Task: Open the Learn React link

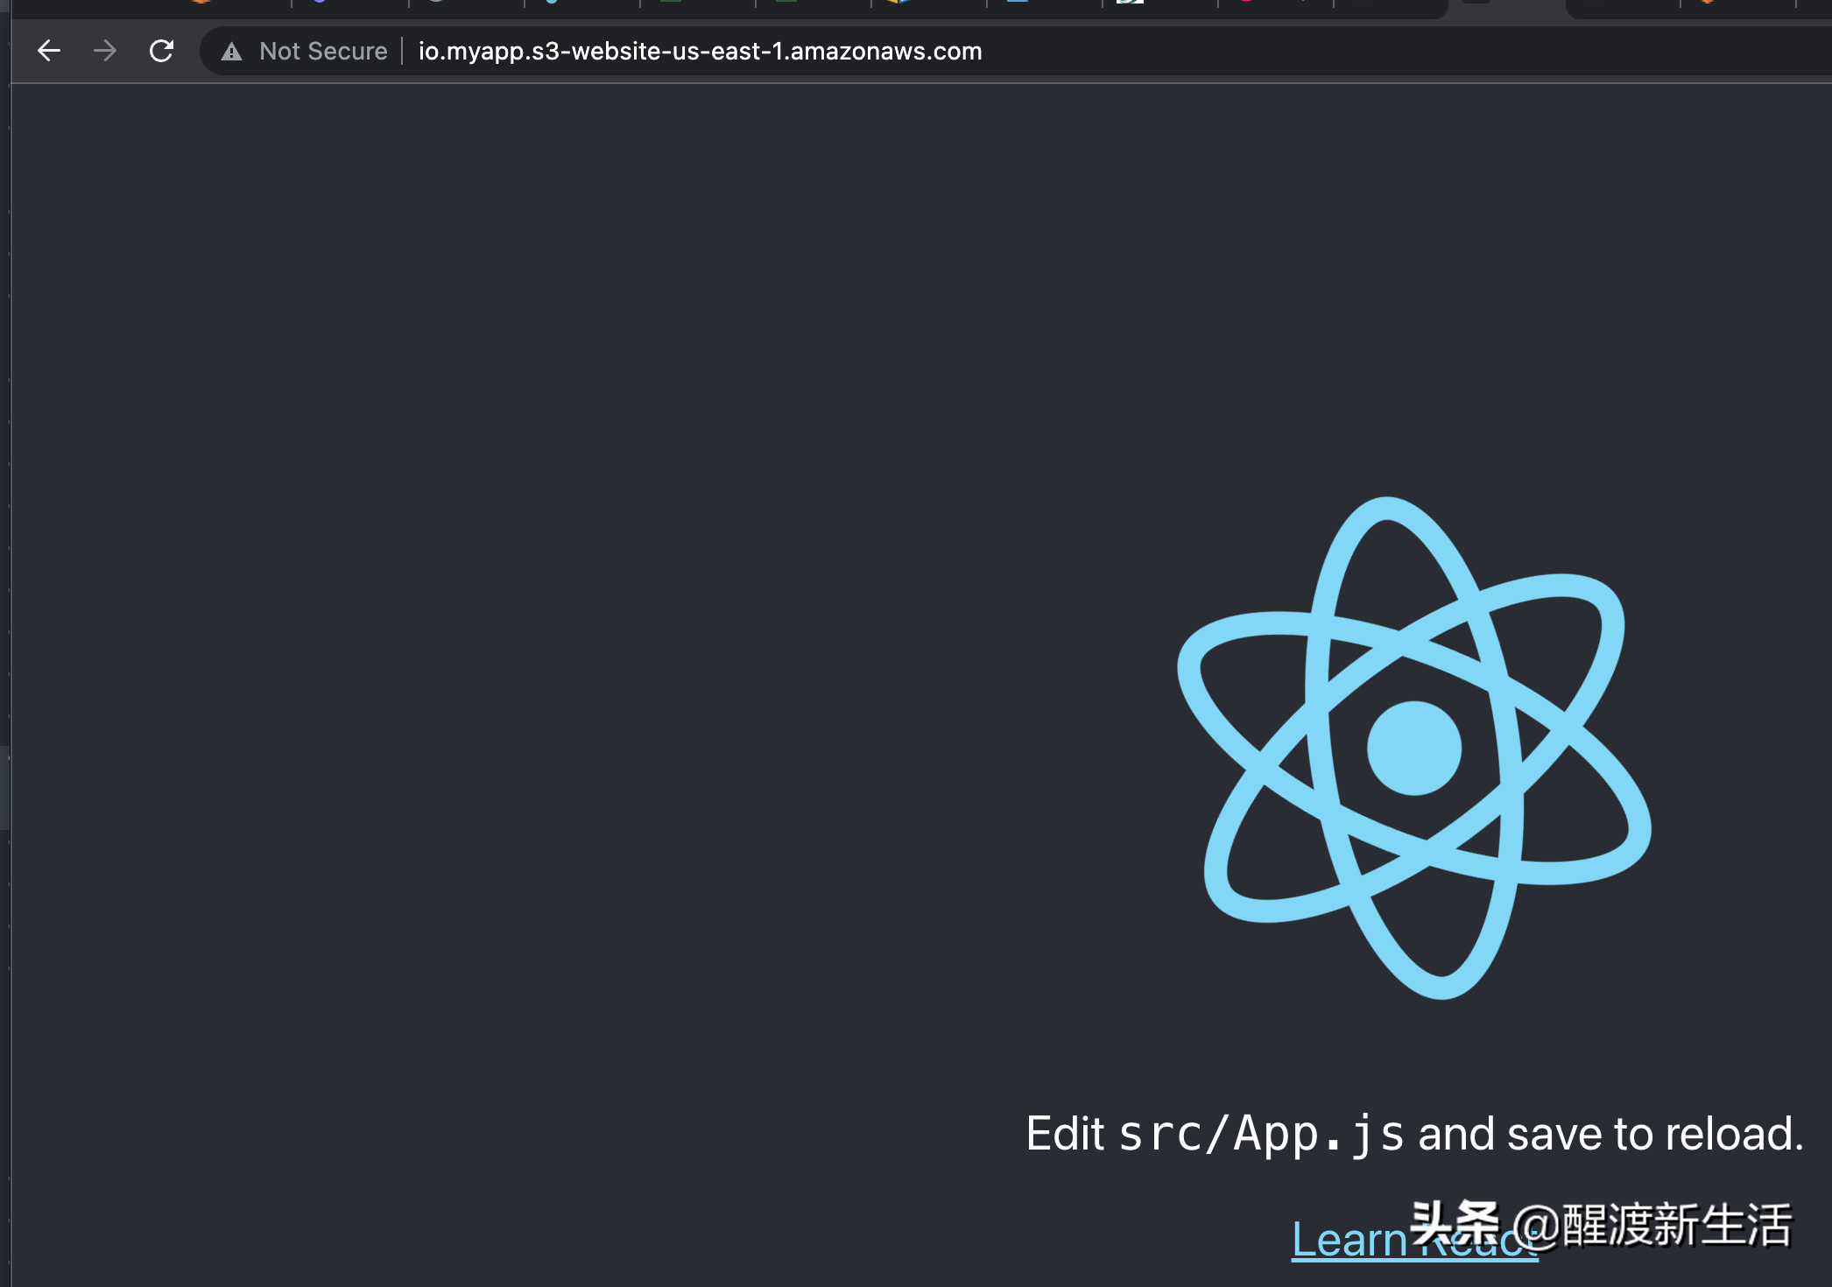Action: pyautogui.click(x=1349, y=1240)
